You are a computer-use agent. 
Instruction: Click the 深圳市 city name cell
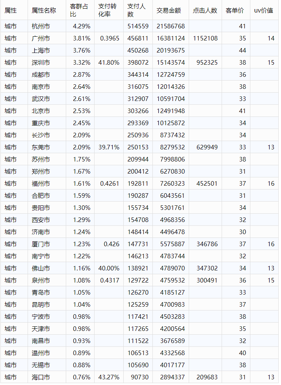[x=41, y=63]
